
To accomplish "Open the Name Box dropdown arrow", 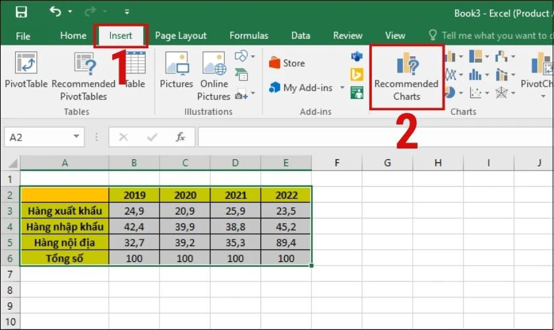I will (x=77, y=137).
